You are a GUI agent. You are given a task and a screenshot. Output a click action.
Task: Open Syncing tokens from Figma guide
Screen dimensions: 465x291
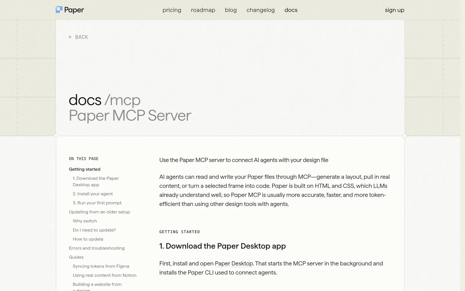[101, 266]
